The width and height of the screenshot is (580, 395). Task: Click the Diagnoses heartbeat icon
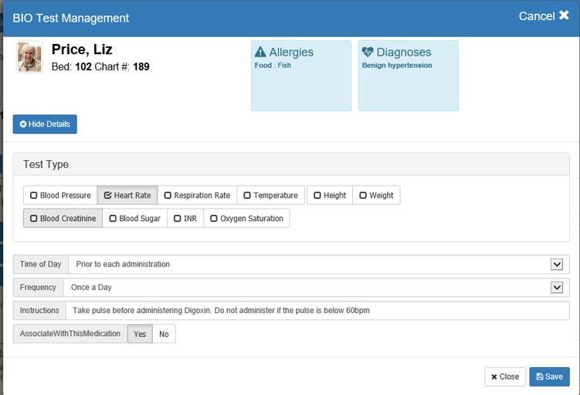tap(368, 53)
